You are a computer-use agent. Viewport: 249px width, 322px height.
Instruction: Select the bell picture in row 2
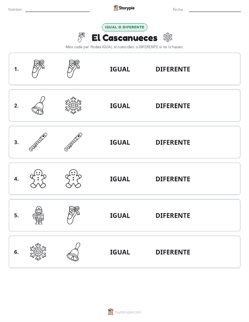[x=38, y=106]
